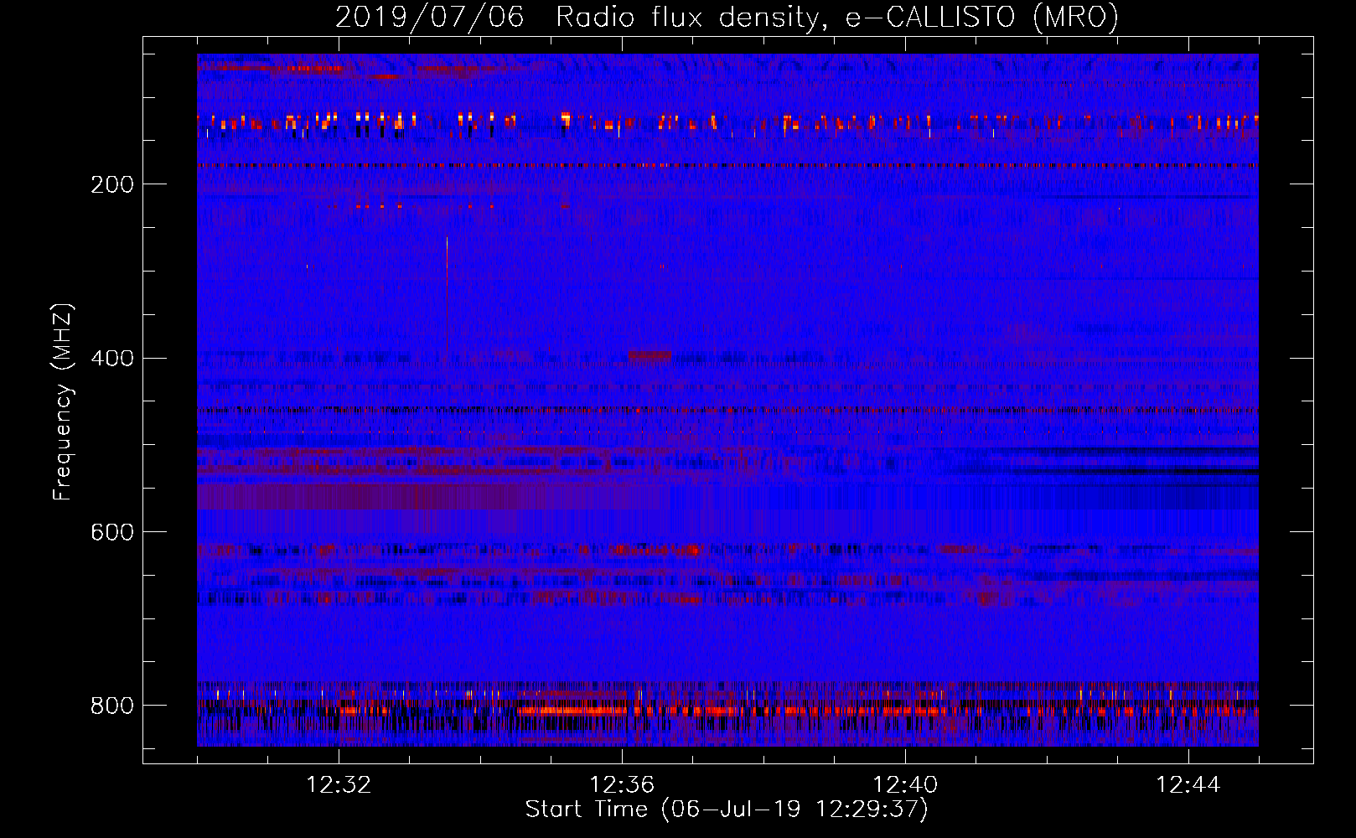This screenshot has width=1356, height=838.
Task: Click the '12:40' time tick label
Action: 905,785
